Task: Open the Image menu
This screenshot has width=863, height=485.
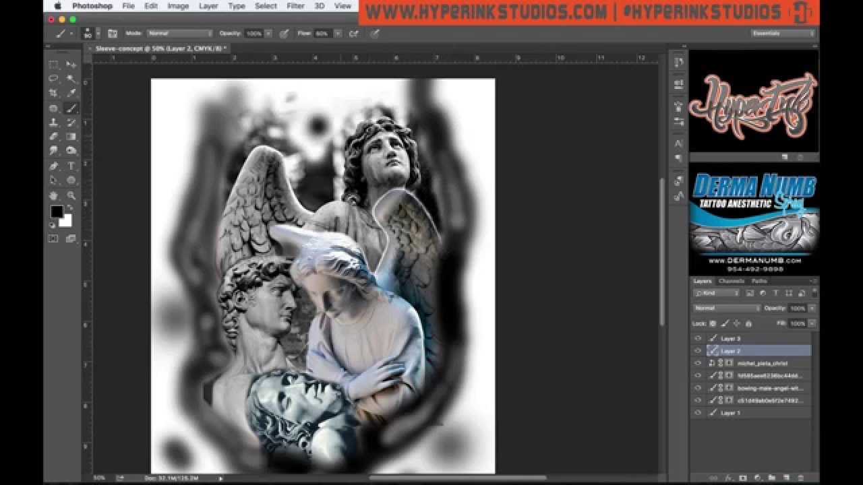Action: (x=178, y=5)
